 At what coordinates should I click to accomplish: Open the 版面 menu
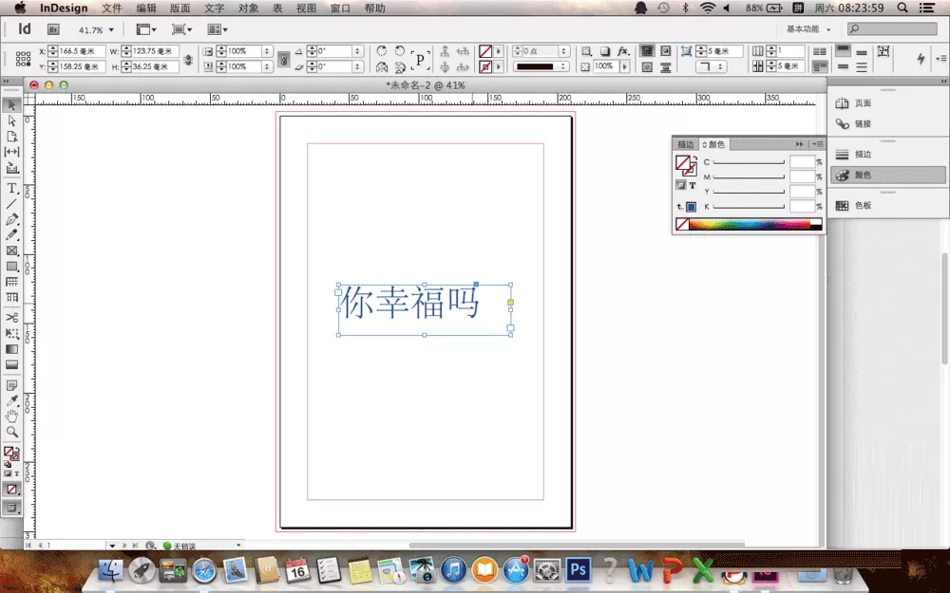click(180, 8)
